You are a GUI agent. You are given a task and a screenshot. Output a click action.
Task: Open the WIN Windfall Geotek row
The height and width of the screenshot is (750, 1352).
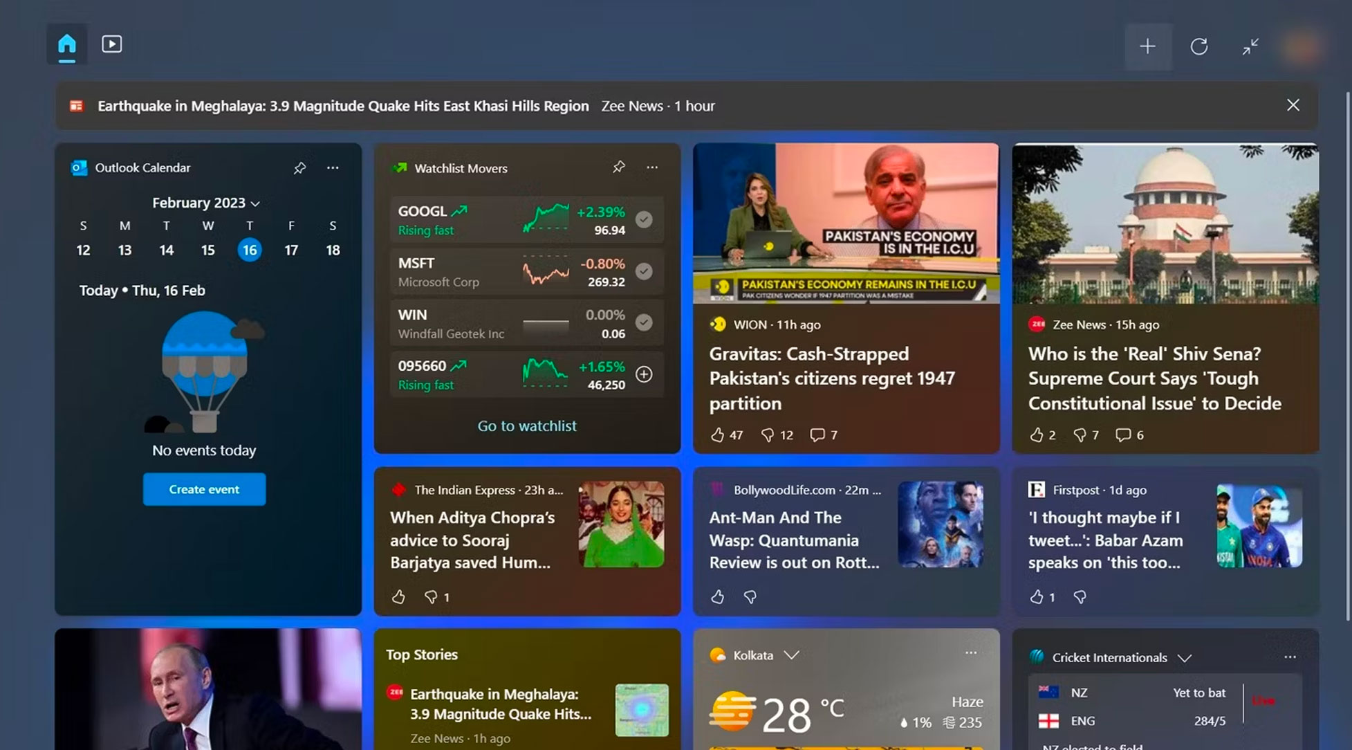point(526,322)
